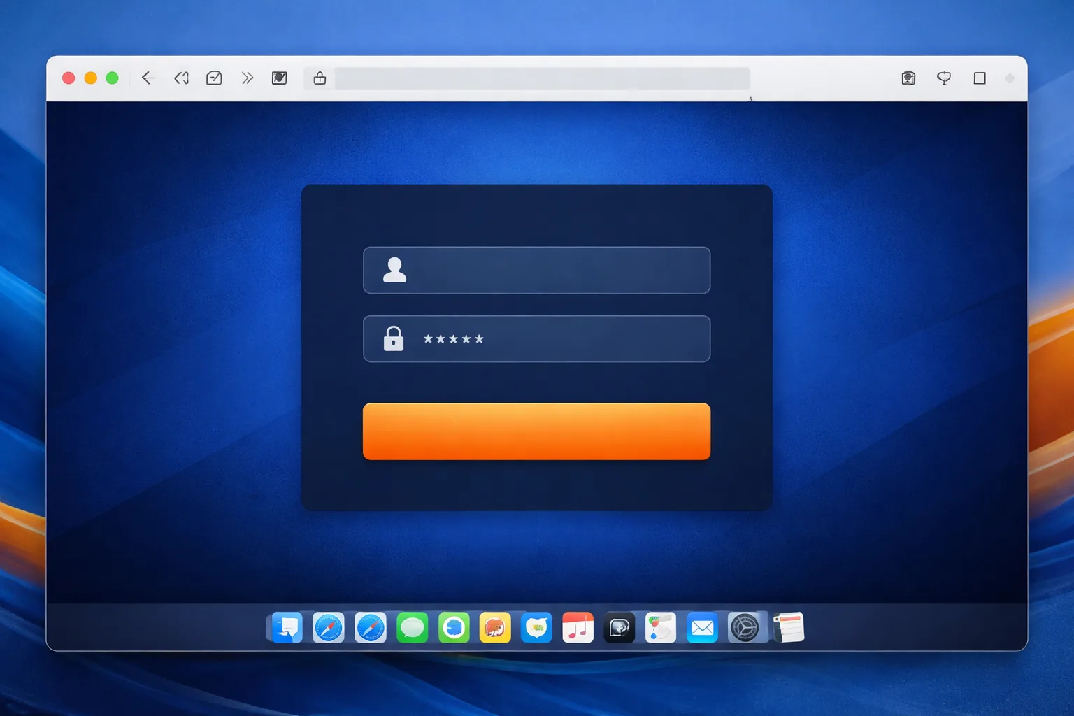Click the checkmark box toolbar icon
This screenshot has width=1074, height=716.
pos(214,78)
